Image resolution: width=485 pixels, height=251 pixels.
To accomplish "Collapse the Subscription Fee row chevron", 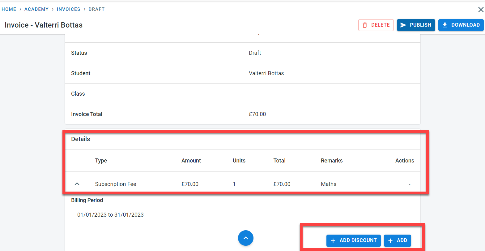I will pyautogui.click(x=77, y=184).
